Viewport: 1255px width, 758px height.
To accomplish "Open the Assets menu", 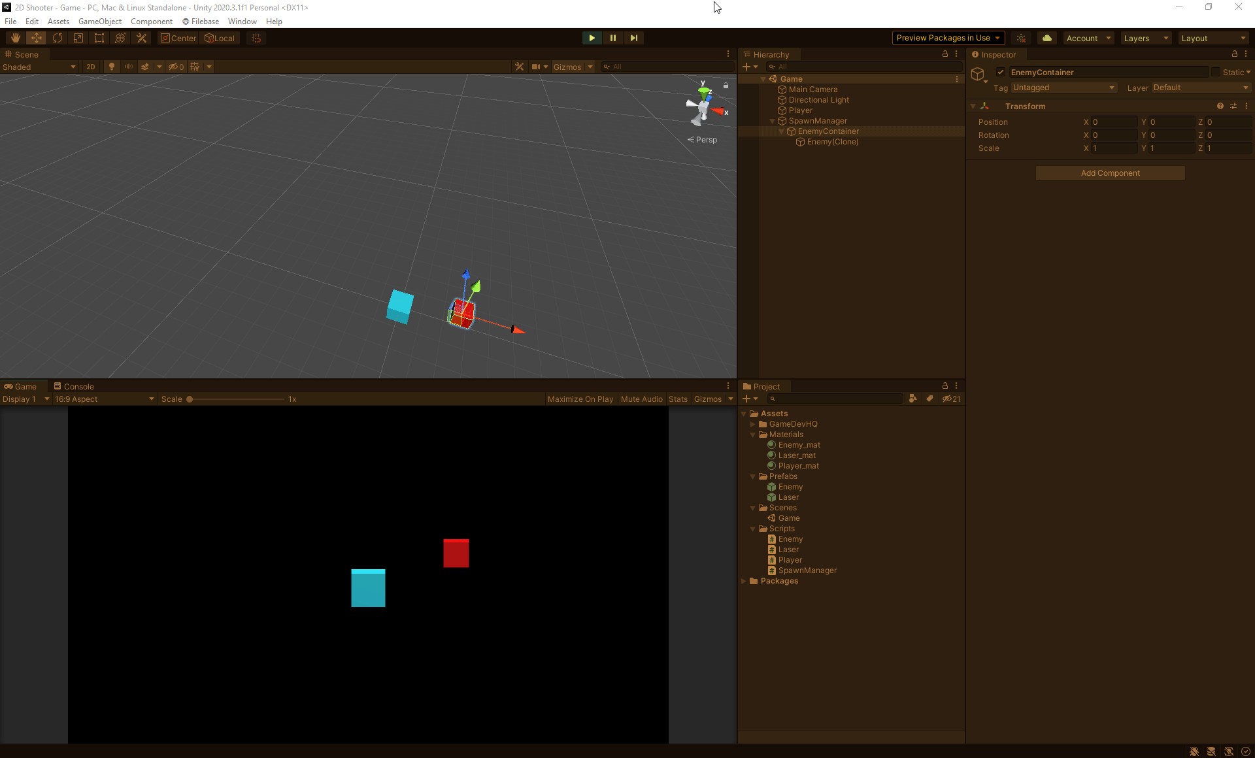I will tap(58, 22).
